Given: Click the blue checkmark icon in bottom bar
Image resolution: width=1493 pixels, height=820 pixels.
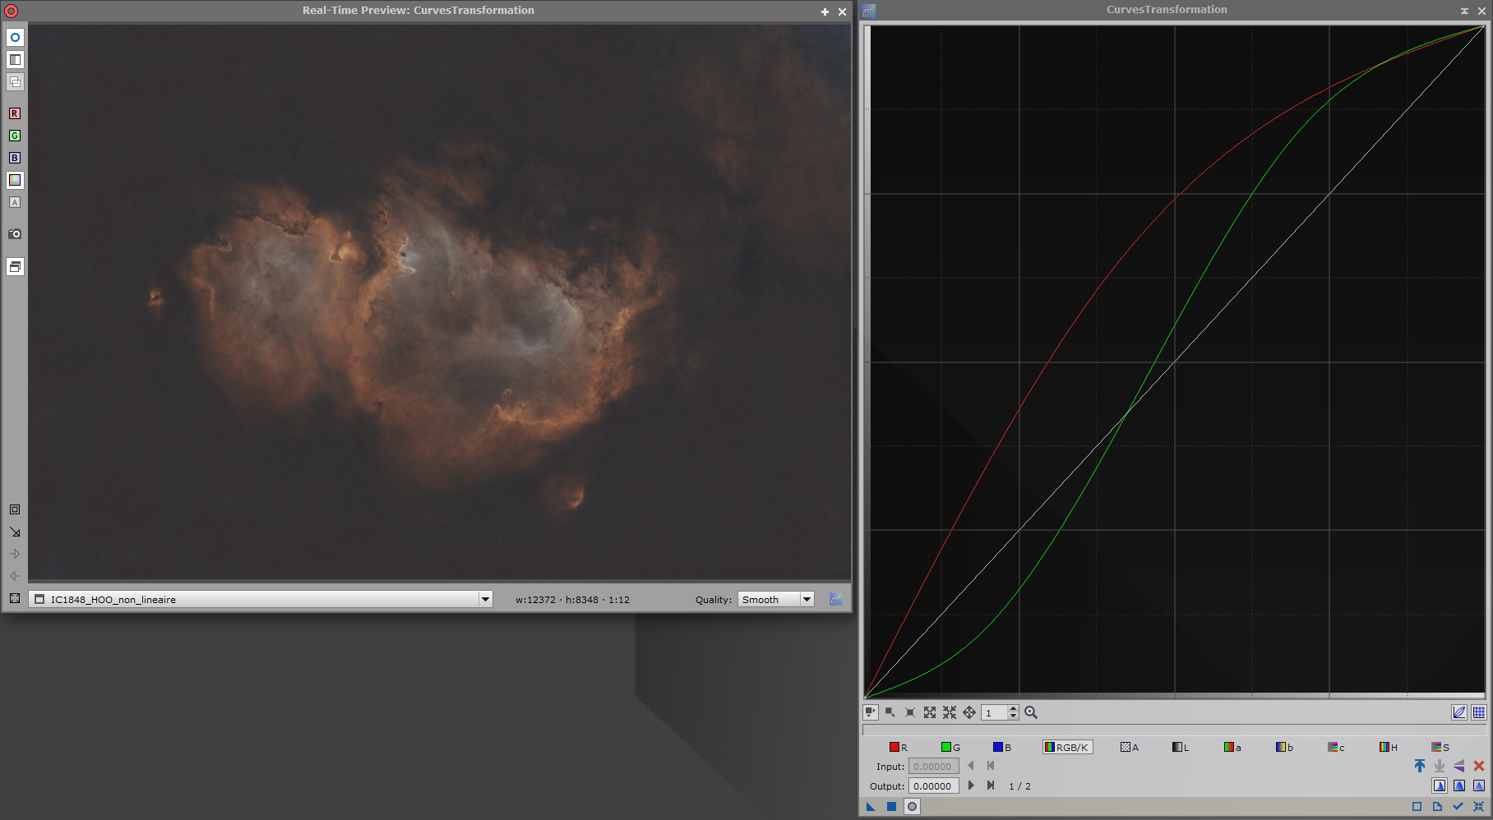Looking at the screenshot, I should 1458,807.
